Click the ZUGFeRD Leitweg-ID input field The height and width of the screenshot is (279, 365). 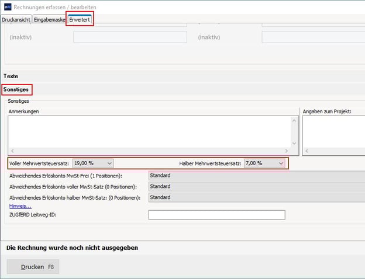coord(216,215)
